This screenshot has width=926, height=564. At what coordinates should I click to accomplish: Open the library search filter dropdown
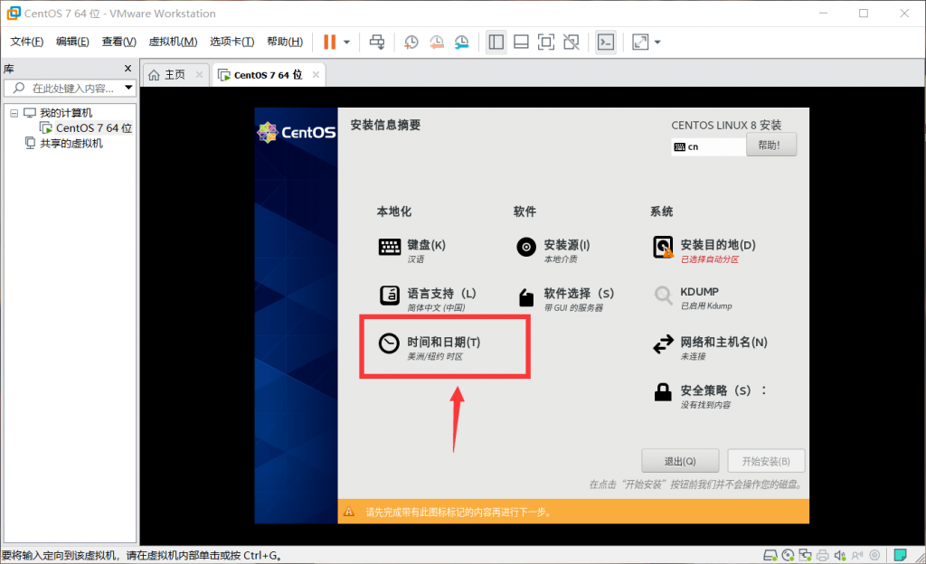[128, 88]
